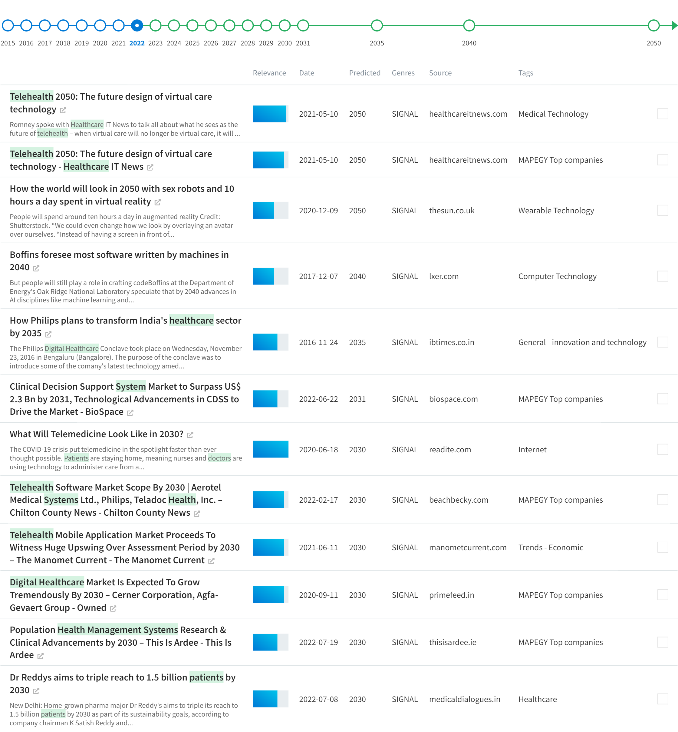The height and width of the screenshot is (732, 678).
Task: Open 'Boffins foresee most software written by machines' article
Action: pos(119,255)
